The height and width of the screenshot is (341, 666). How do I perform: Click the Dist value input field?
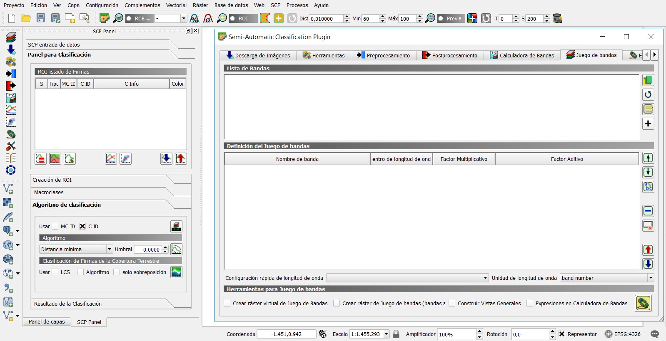(x=326, y=18)
